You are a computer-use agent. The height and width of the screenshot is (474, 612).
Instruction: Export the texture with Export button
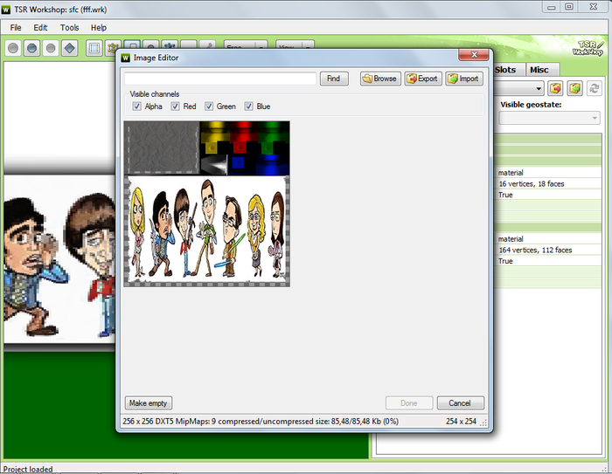[x=422, y=79]
